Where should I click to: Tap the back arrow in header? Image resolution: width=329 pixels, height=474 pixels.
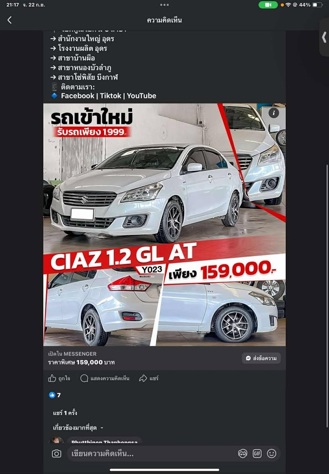10,20
